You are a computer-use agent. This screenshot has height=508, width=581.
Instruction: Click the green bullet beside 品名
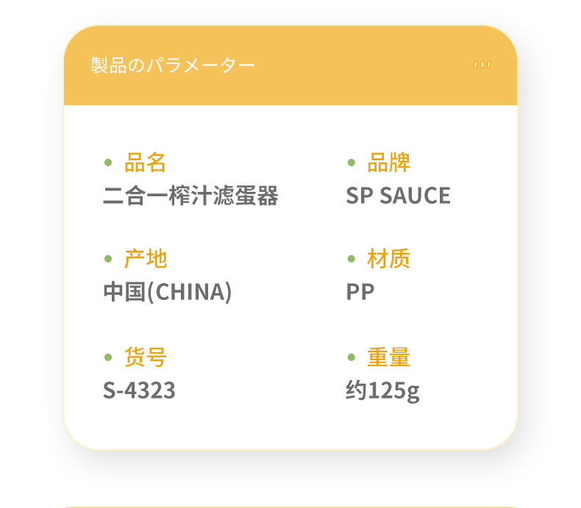108,162
